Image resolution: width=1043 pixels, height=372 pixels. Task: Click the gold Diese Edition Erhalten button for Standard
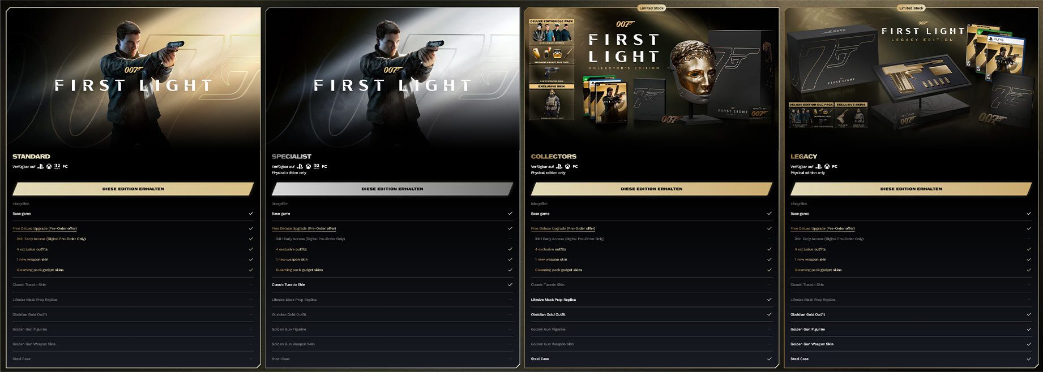133,189
